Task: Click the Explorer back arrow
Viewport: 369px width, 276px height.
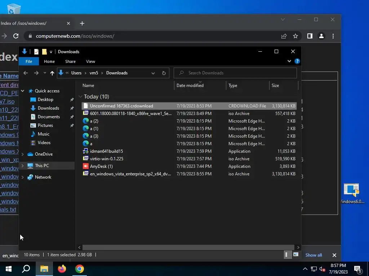Action: 26,73
